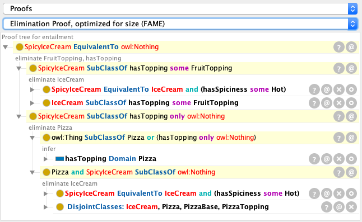Click edit circle icon on IceCream SubClassOf hasTopping row
362x222 pixels.
pos(351,103)
